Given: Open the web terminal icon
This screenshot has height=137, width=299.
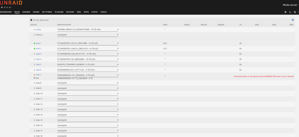Looking at the screenshot, I should pos(290,12).
